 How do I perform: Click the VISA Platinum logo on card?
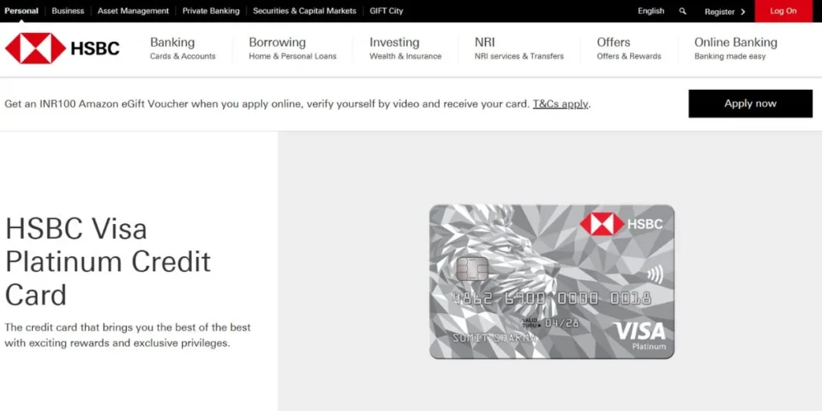[640, 336]
